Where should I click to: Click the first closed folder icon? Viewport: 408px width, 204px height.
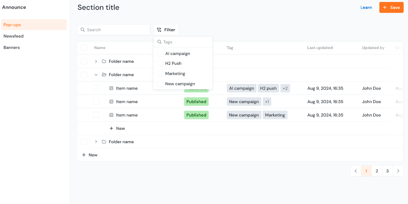(104, 62)
